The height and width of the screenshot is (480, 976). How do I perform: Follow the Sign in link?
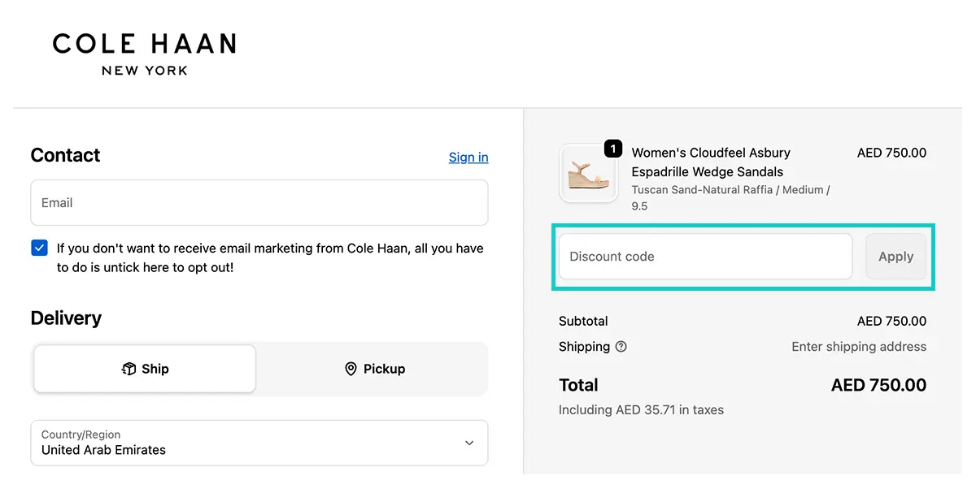click(468, 157)
